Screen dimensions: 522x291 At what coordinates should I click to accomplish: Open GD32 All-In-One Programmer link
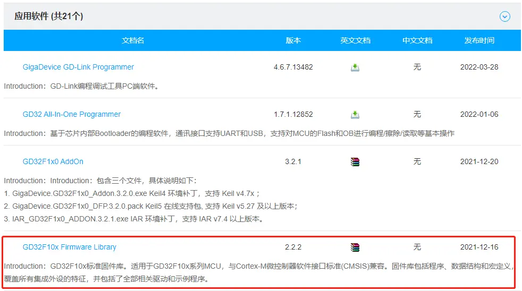(x=72, y=114)
